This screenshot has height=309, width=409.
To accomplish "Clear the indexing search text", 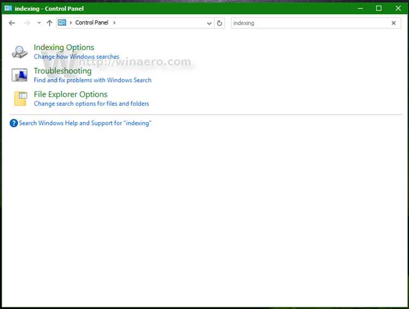I will (x=394, y=23).
